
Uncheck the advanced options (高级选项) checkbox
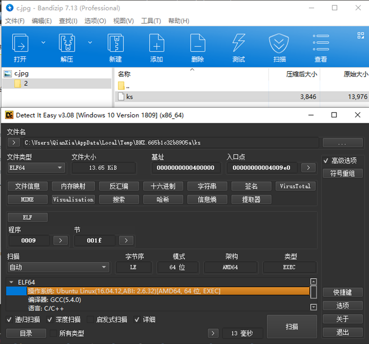326,161
